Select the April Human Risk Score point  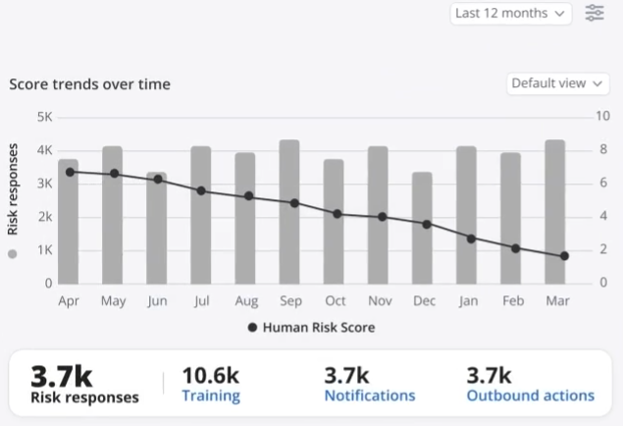click(70, 172)
